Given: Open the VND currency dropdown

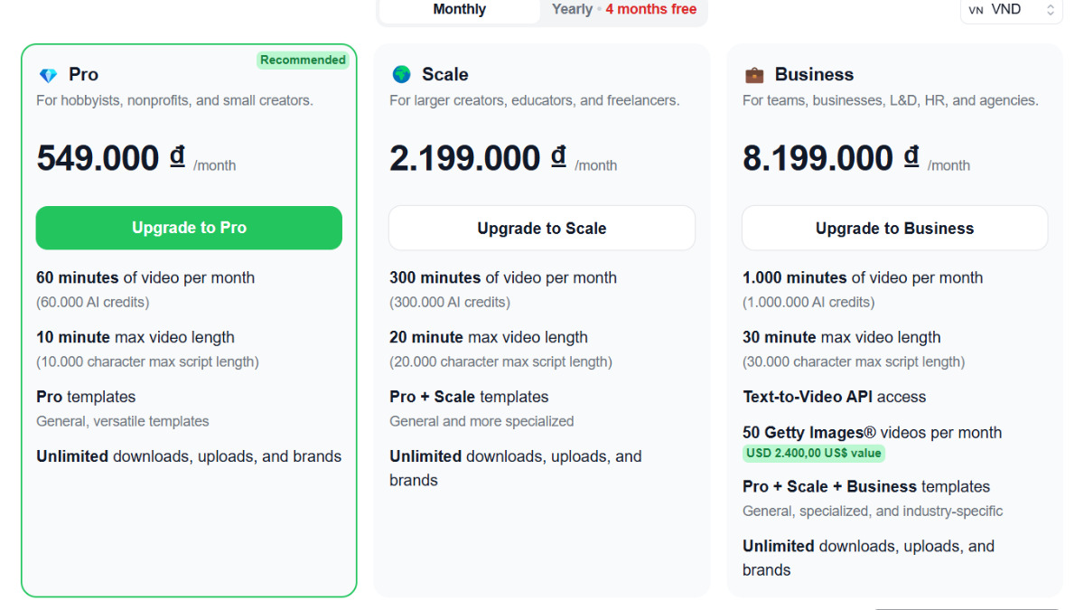Looking at the screenshot, I should point(1011,10).
